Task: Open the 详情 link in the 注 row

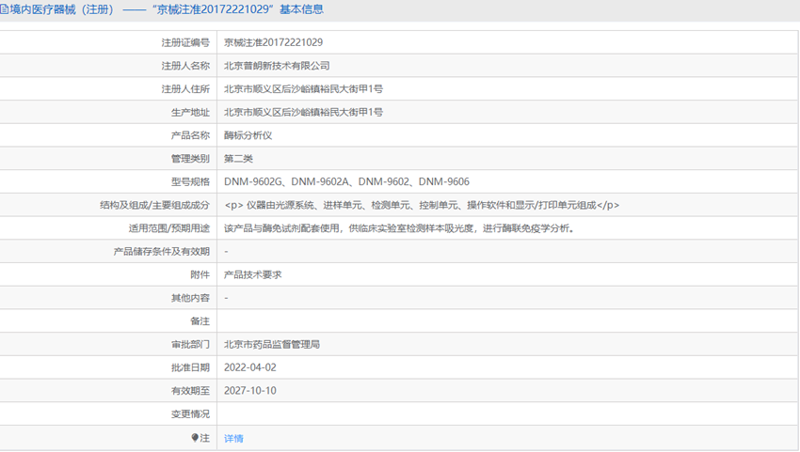Action: coord(233,438)
